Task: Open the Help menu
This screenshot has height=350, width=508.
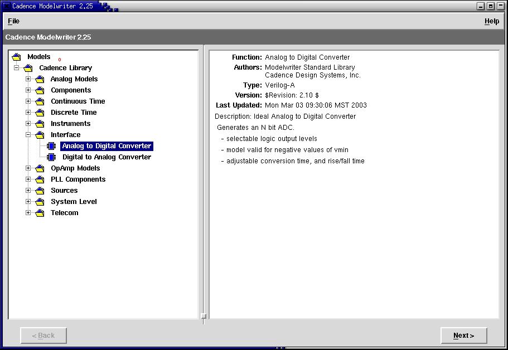Action: [x=491, y=21]
